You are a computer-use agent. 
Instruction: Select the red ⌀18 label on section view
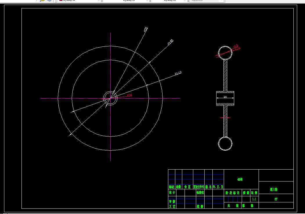(x=236, y=46)
